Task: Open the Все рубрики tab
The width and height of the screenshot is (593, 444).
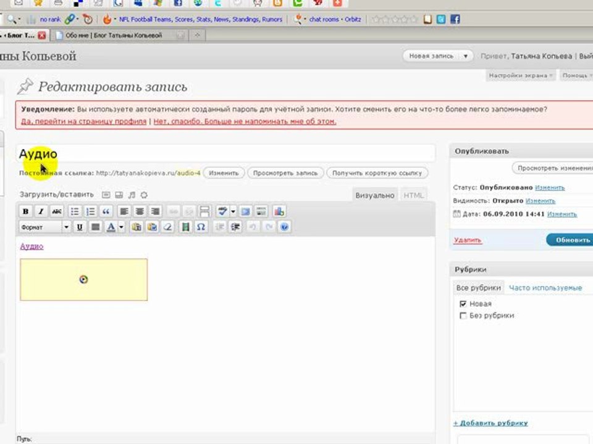Action: pyautogui.click(x=478, y=288)
